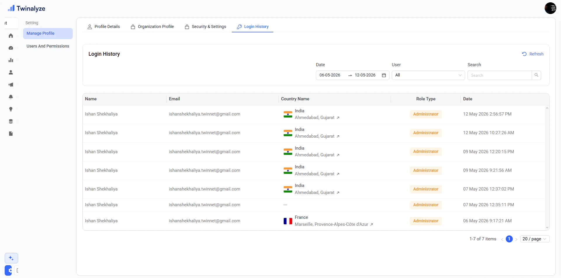Expand the User filter dropdown
Image resolution: width=561 pixels, height=278 pixels.
tap(428, 75)
